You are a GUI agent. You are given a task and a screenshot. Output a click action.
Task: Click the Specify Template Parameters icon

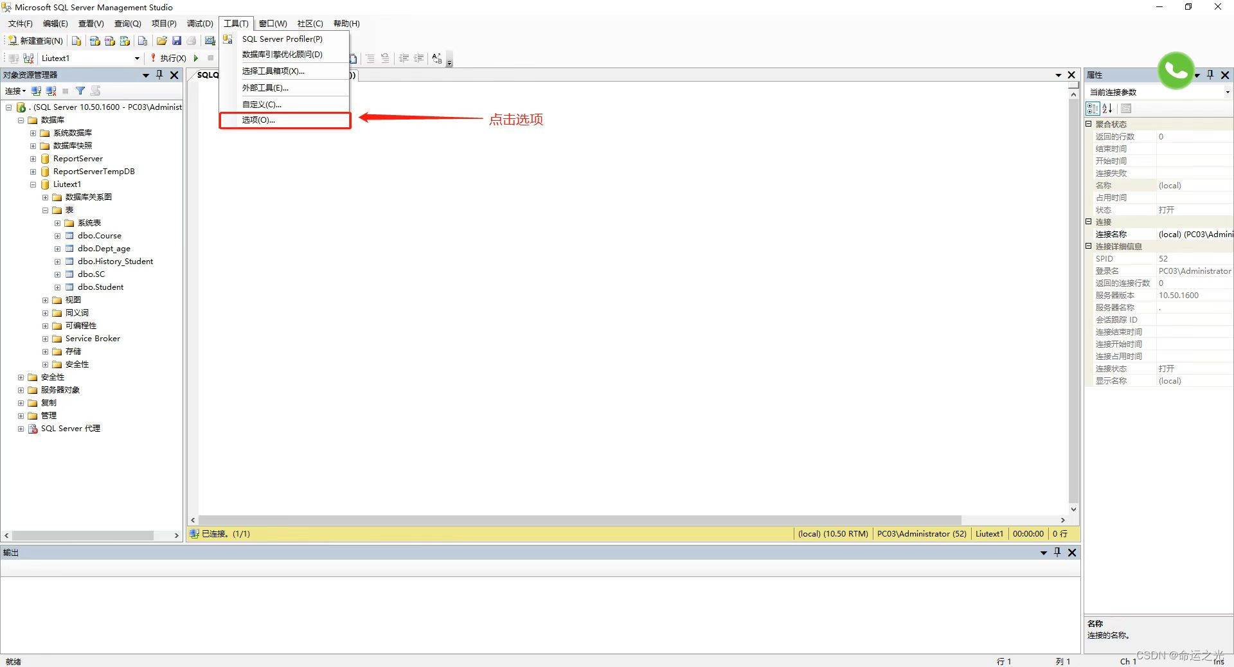point(437,58)
